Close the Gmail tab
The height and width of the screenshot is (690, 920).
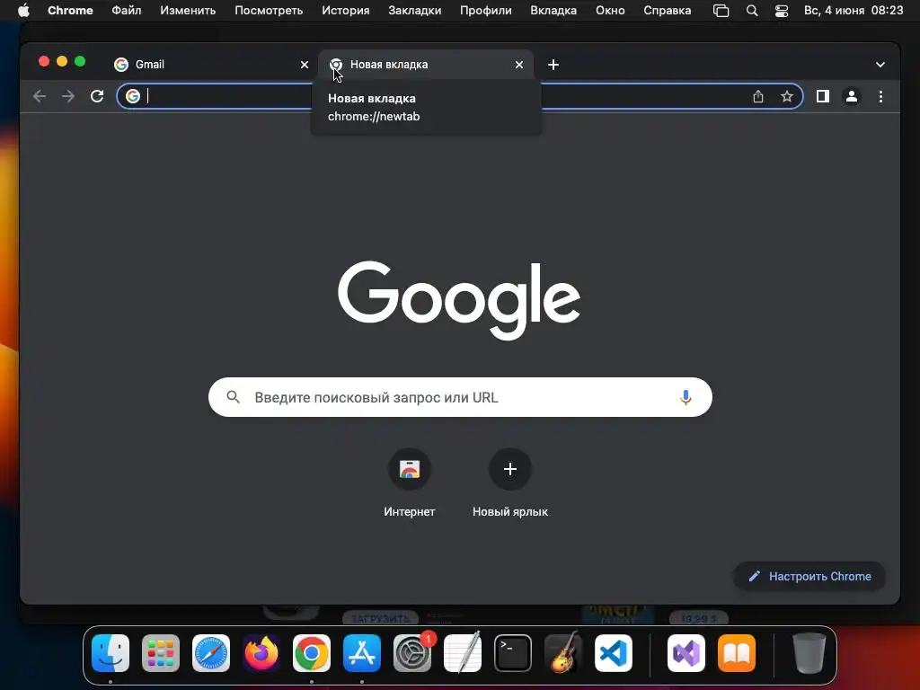pyautogui.click(x=305, y=65)
